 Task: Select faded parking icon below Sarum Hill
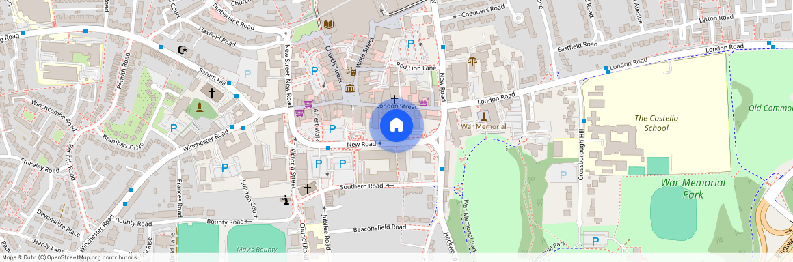(x=247, y=74)
